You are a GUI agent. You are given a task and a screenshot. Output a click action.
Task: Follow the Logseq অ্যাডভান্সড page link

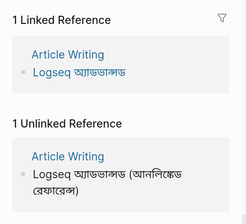click(x=79, y=73)
